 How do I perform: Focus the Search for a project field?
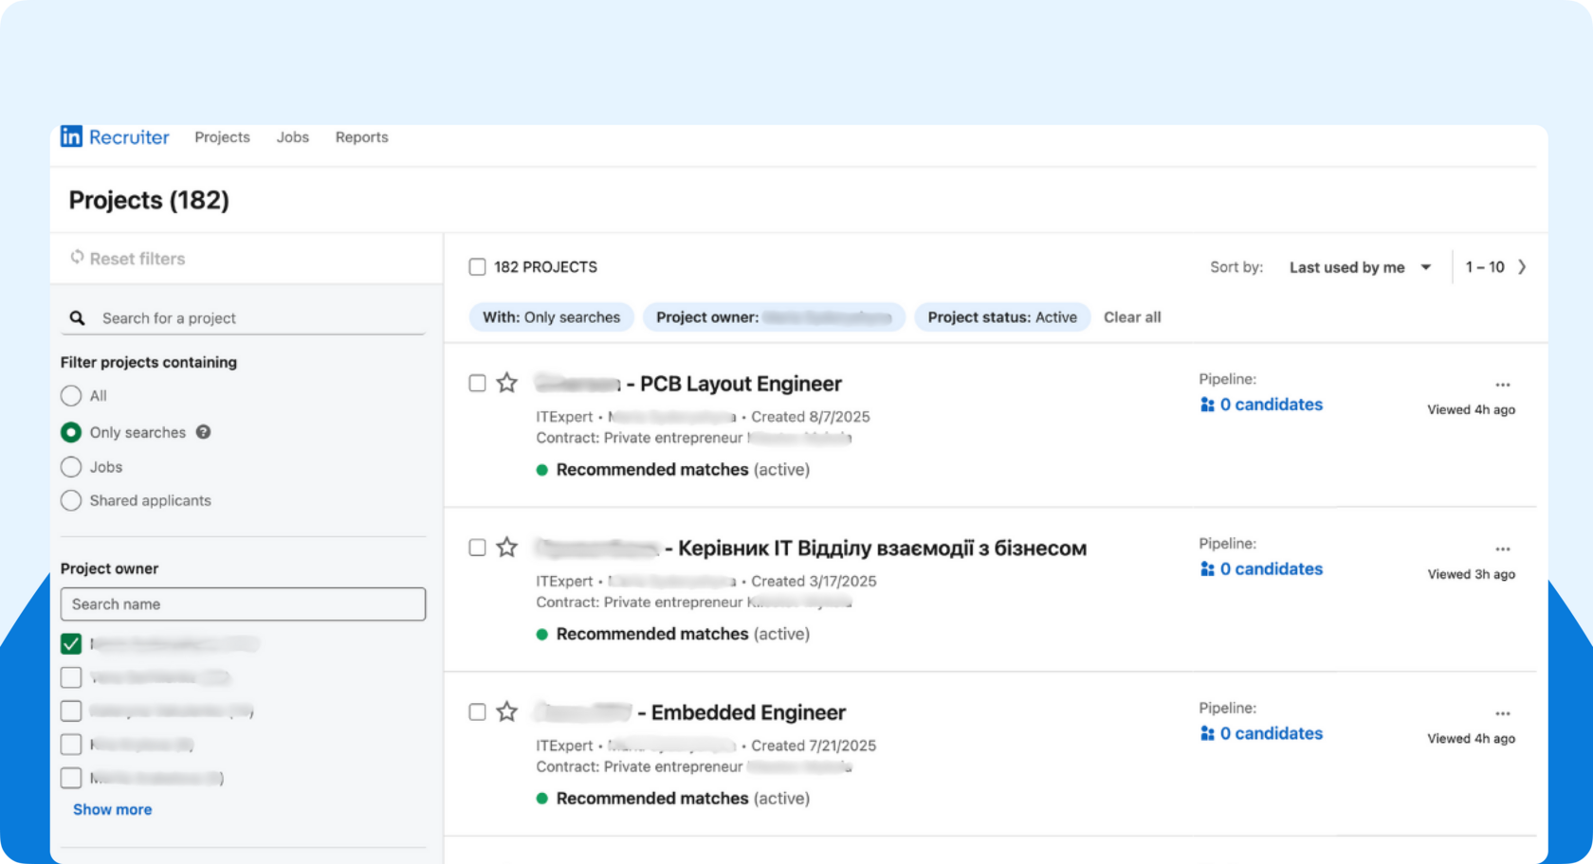click(243, 318)
